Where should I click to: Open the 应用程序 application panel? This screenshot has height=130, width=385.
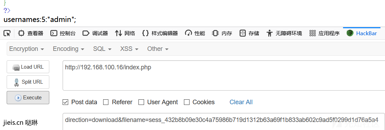[325, 33]
